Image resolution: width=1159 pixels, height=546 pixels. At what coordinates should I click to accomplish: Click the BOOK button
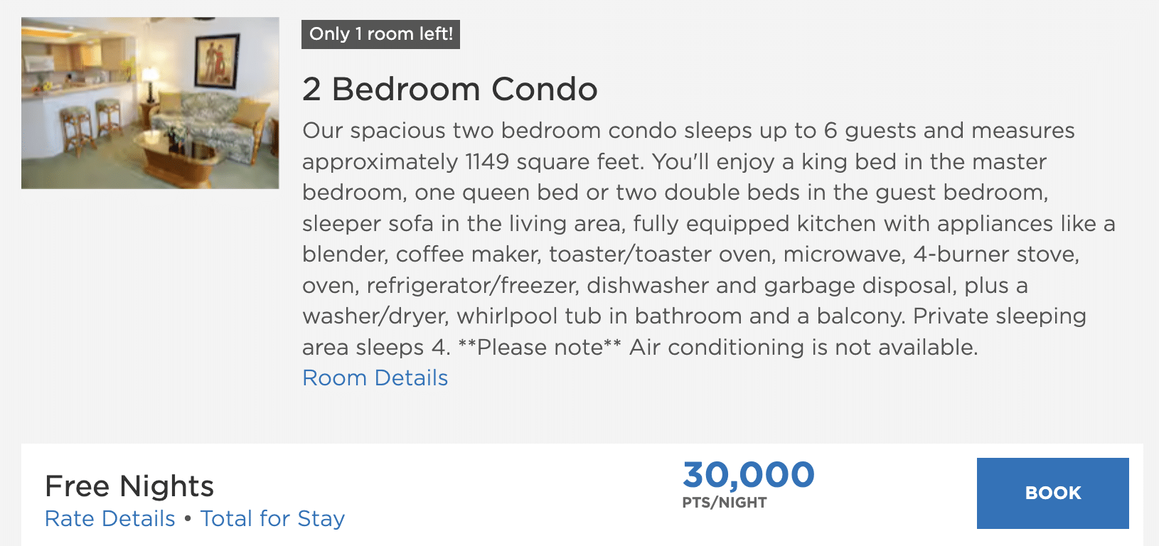[x=1052, y=493]
